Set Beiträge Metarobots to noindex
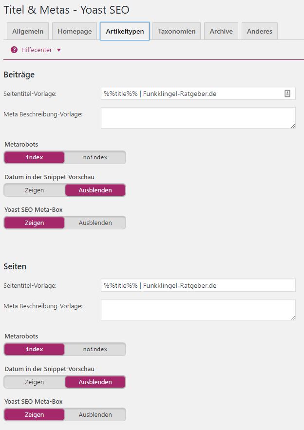This screenshot has height=430, width=304. point(95,157)
